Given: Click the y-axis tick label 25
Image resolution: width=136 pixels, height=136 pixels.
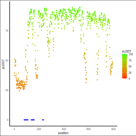Looking at the screenshot, I should pos(7,90).
